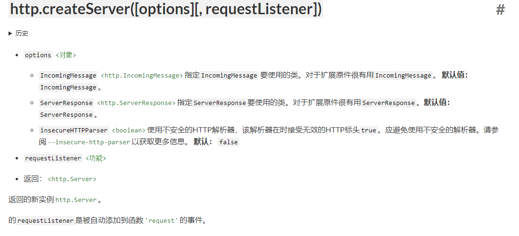Image resolution: width=519 pixels, height=236 pixels.
Task: Open the <对象> type link after options
Action: 66,55
